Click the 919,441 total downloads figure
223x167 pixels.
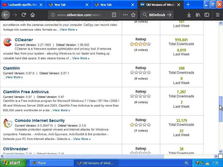(x=181, y=40)
